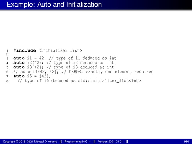Click comment "type of i5 deduced as std::initializer_list<int>"
This screenshot has width=192, height=144.
coord(79,81)
